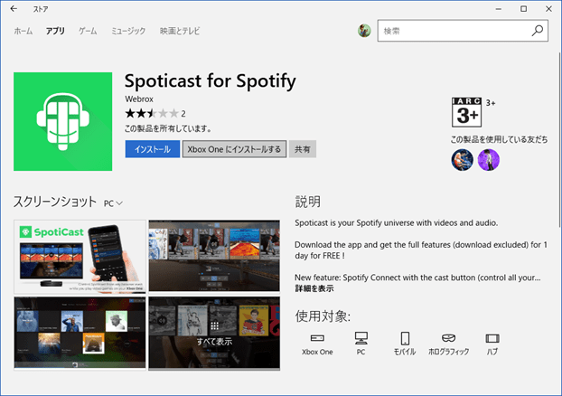The image size is (562, 396).
Task: Click the 使用対象: heading
Action: pyautogui.click(x=323, y=316)
